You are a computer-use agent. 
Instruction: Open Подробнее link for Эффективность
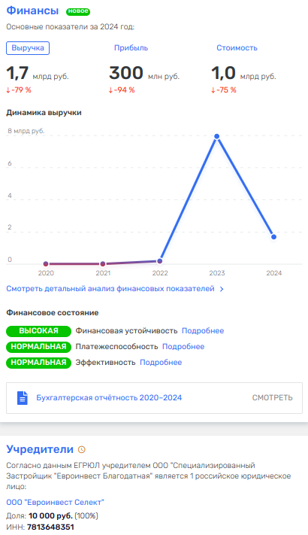click(x=161, y=363)
